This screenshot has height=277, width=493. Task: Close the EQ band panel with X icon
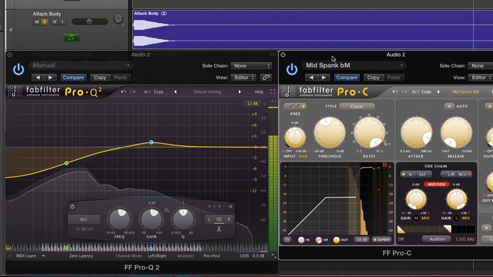pyautogui.click(x=230, y=206)
